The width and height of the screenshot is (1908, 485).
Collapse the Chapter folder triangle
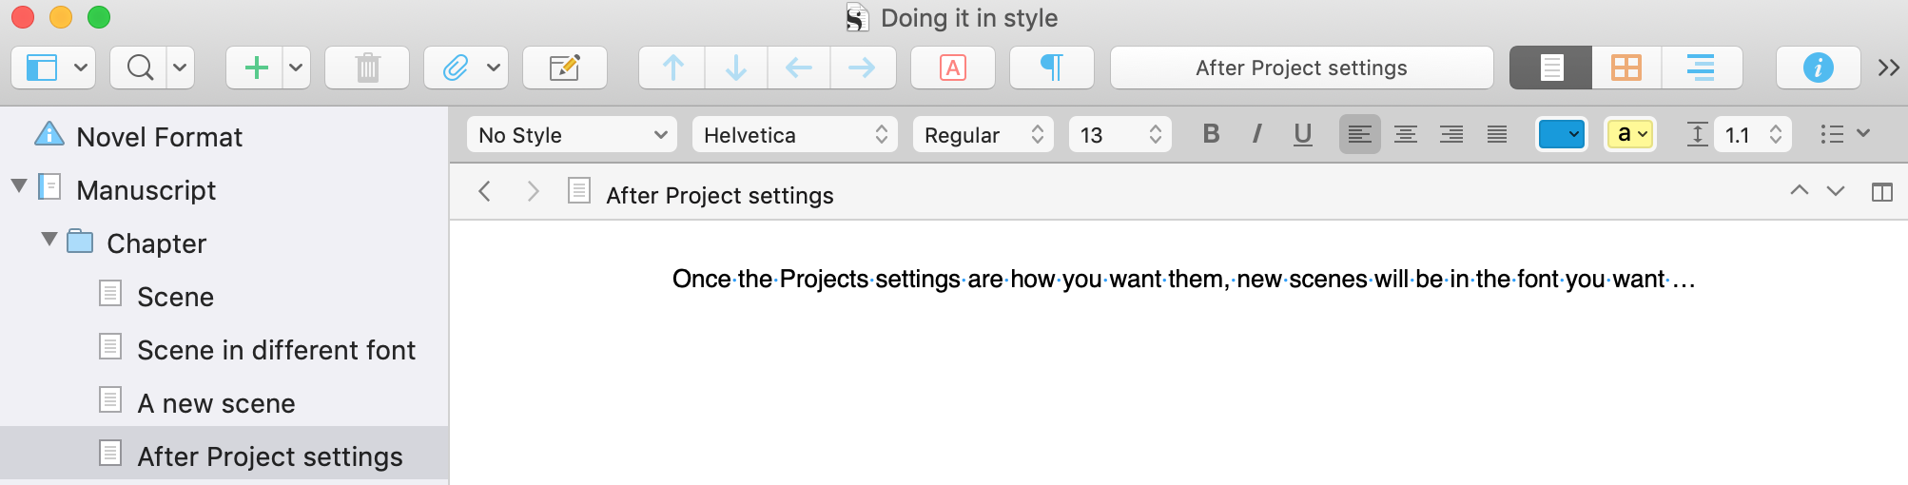[49, 240]
